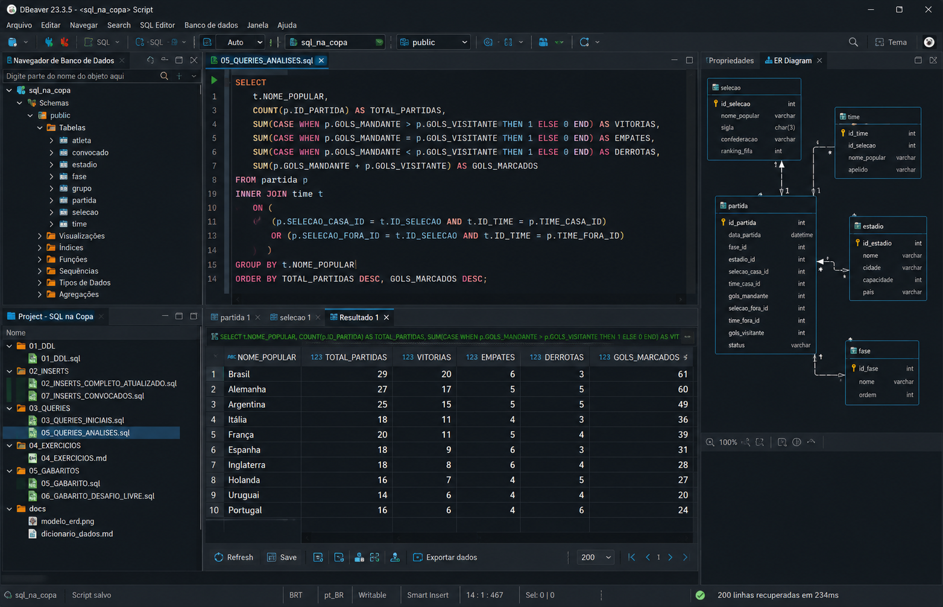Viewport: 943px width, 607px height.
Task: Open the Banco de dados menu
Action: pyautogui.click(x=211, y=25)
